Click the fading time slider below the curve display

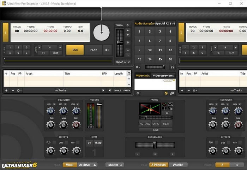[156, 118]
